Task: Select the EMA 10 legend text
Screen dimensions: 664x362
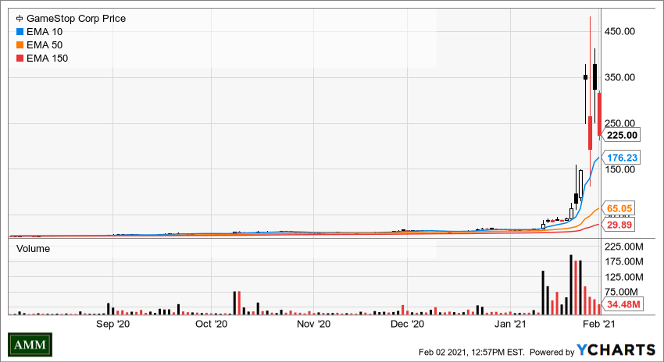Action: (45, 32)
